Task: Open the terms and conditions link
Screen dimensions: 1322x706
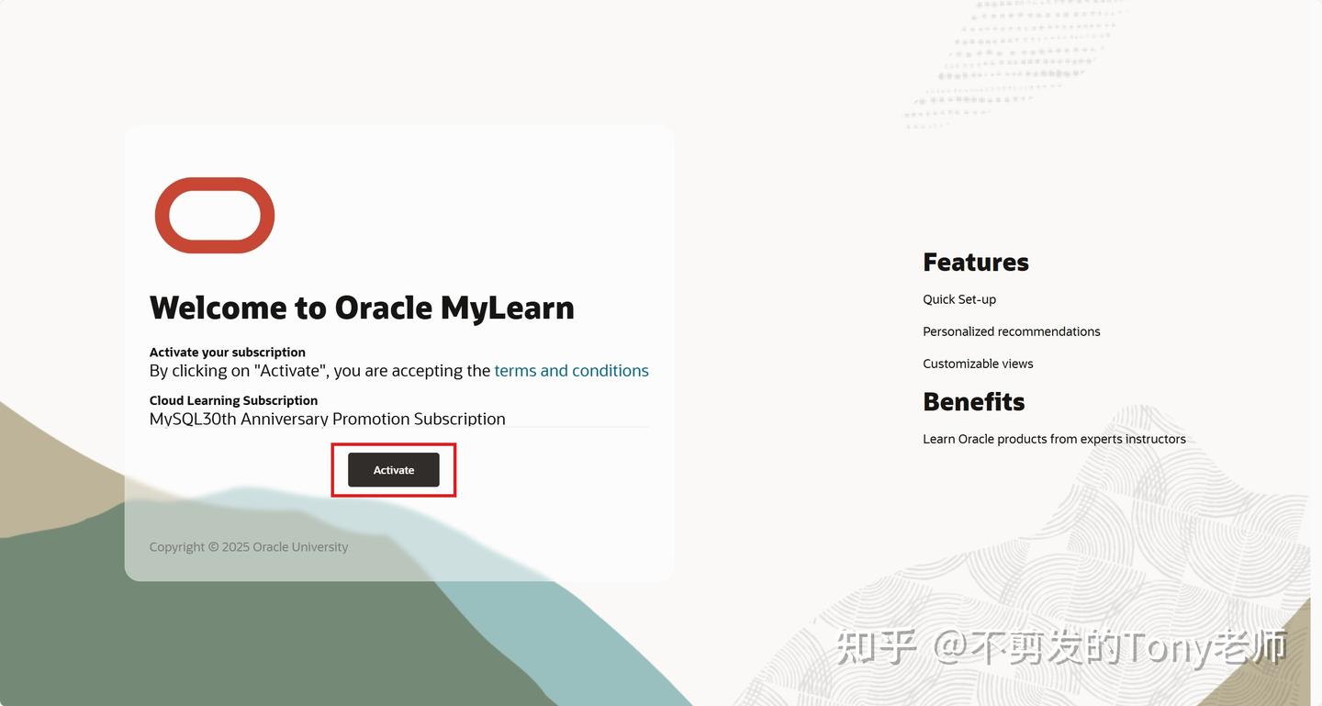Action: coord(571,371)
